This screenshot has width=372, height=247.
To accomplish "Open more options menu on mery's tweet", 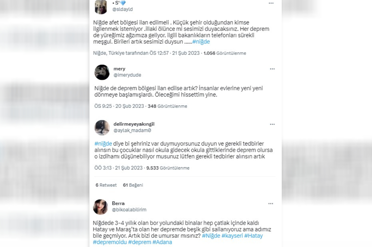I will pos(272,69).
